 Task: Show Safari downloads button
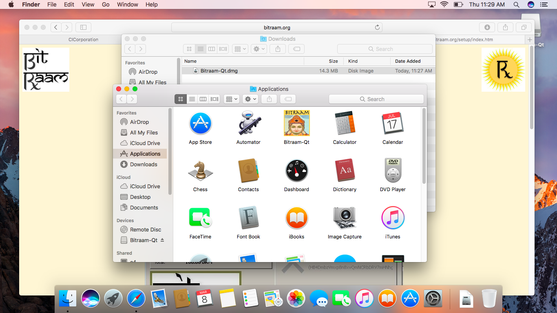(487, 27)
